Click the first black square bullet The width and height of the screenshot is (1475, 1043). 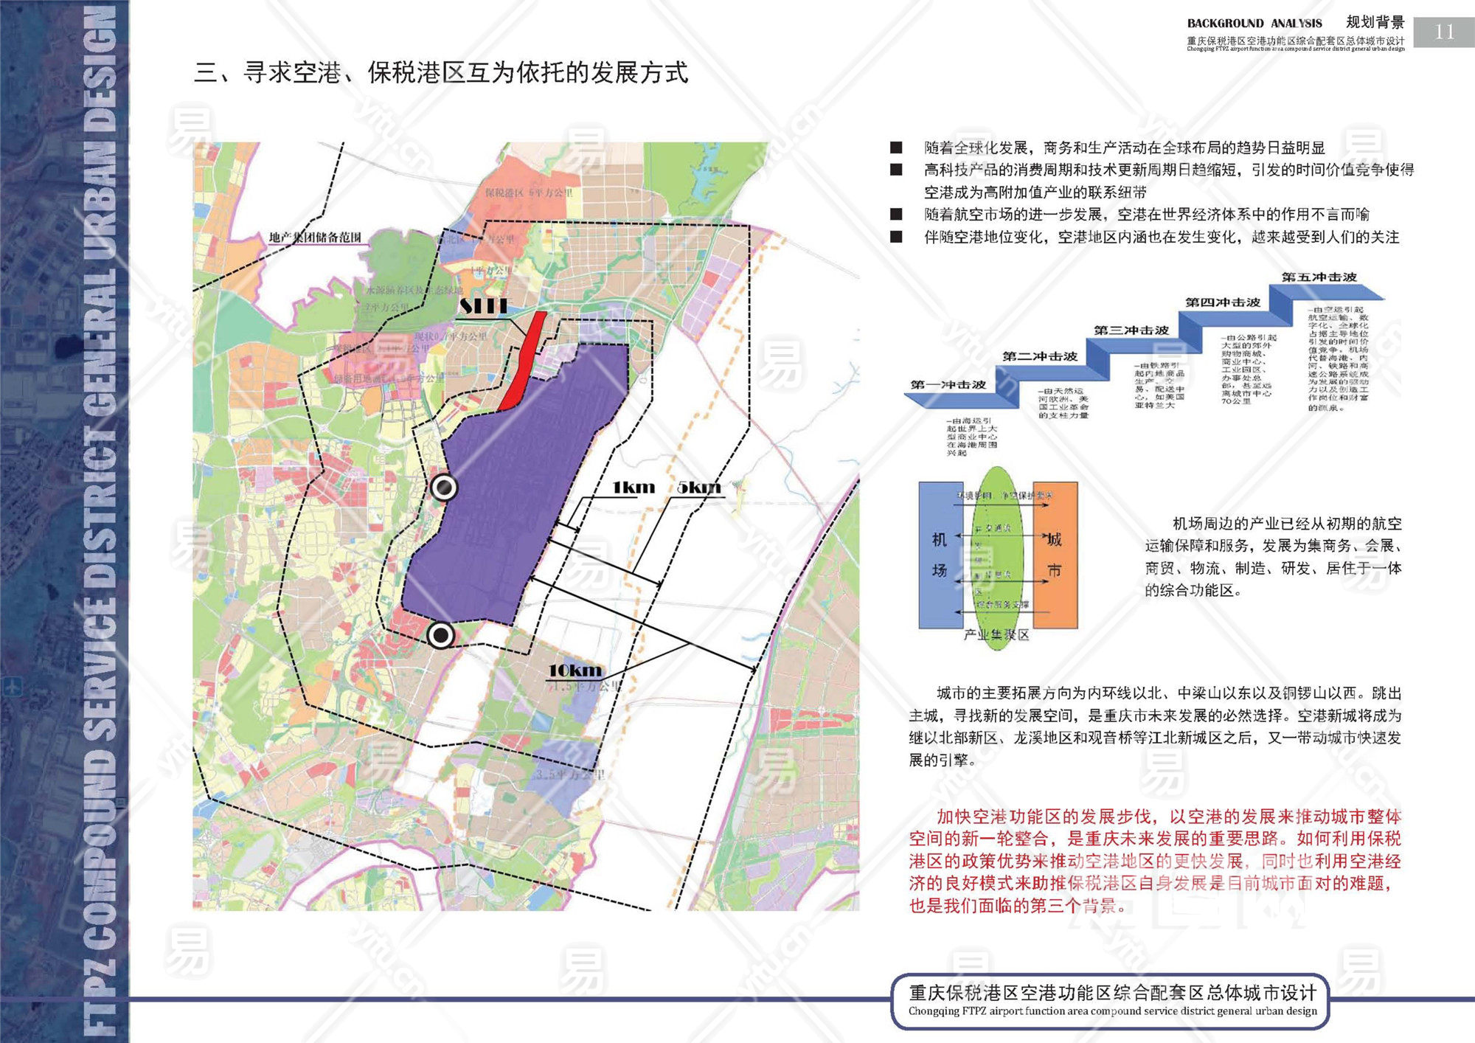(896, 148)
